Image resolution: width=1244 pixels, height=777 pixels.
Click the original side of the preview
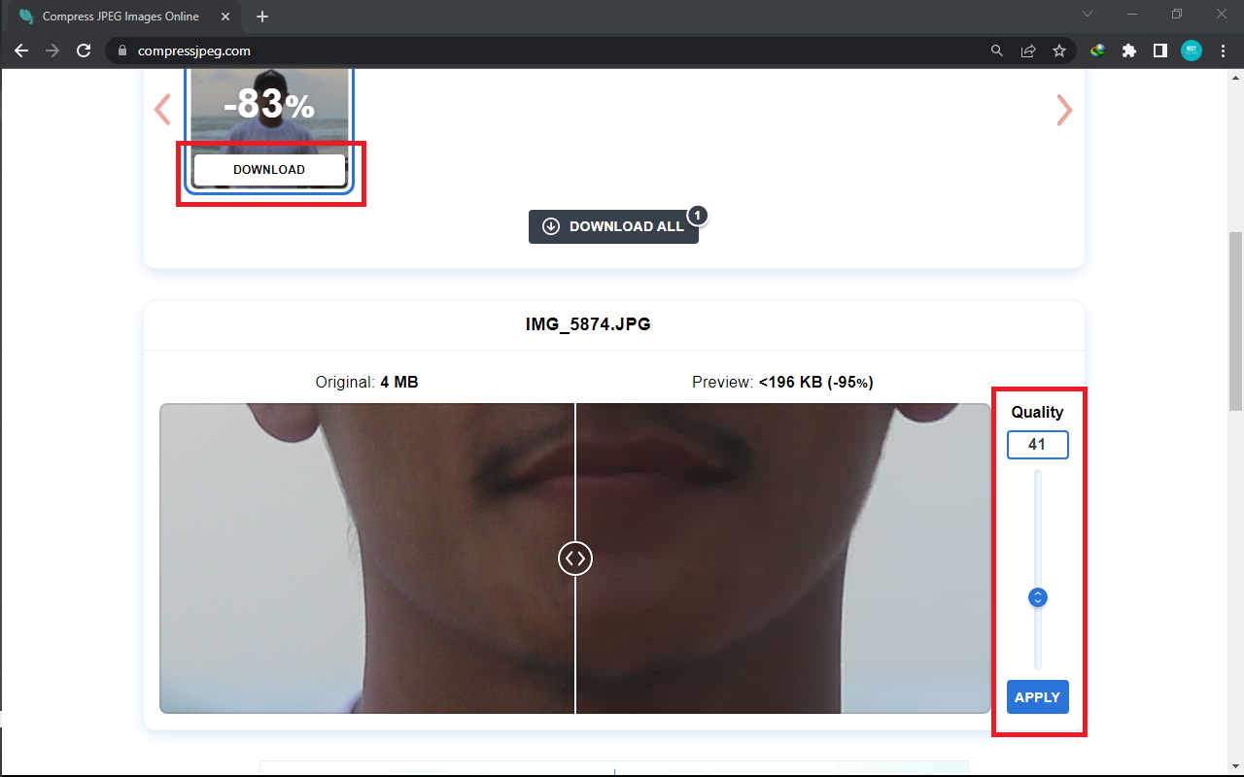367,558
